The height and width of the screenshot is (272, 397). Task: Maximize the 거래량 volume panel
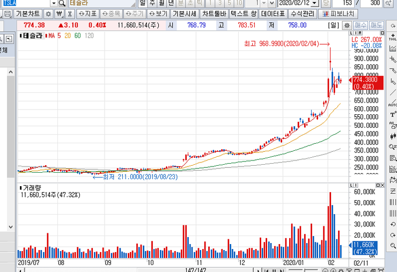[x=378, y=186]
